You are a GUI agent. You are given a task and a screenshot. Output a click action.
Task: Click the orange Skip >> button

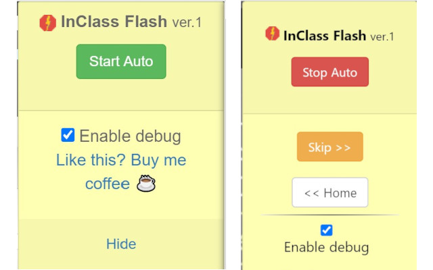(x=329, y=147)
